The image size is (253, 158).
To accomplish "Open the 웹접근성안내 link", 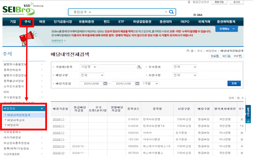I will tap(201, 2).
